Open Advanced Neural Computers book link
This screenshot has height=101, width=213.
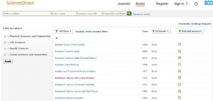tap(69, 98)
